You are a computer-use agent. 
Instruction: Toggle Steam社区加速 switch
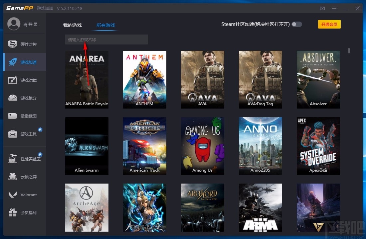(x=297, y=24)
